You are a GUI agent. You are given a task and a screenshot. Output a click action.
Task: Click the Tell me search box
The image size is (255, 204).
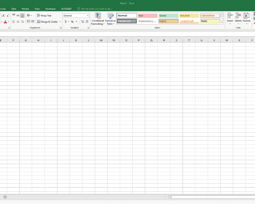96,9
